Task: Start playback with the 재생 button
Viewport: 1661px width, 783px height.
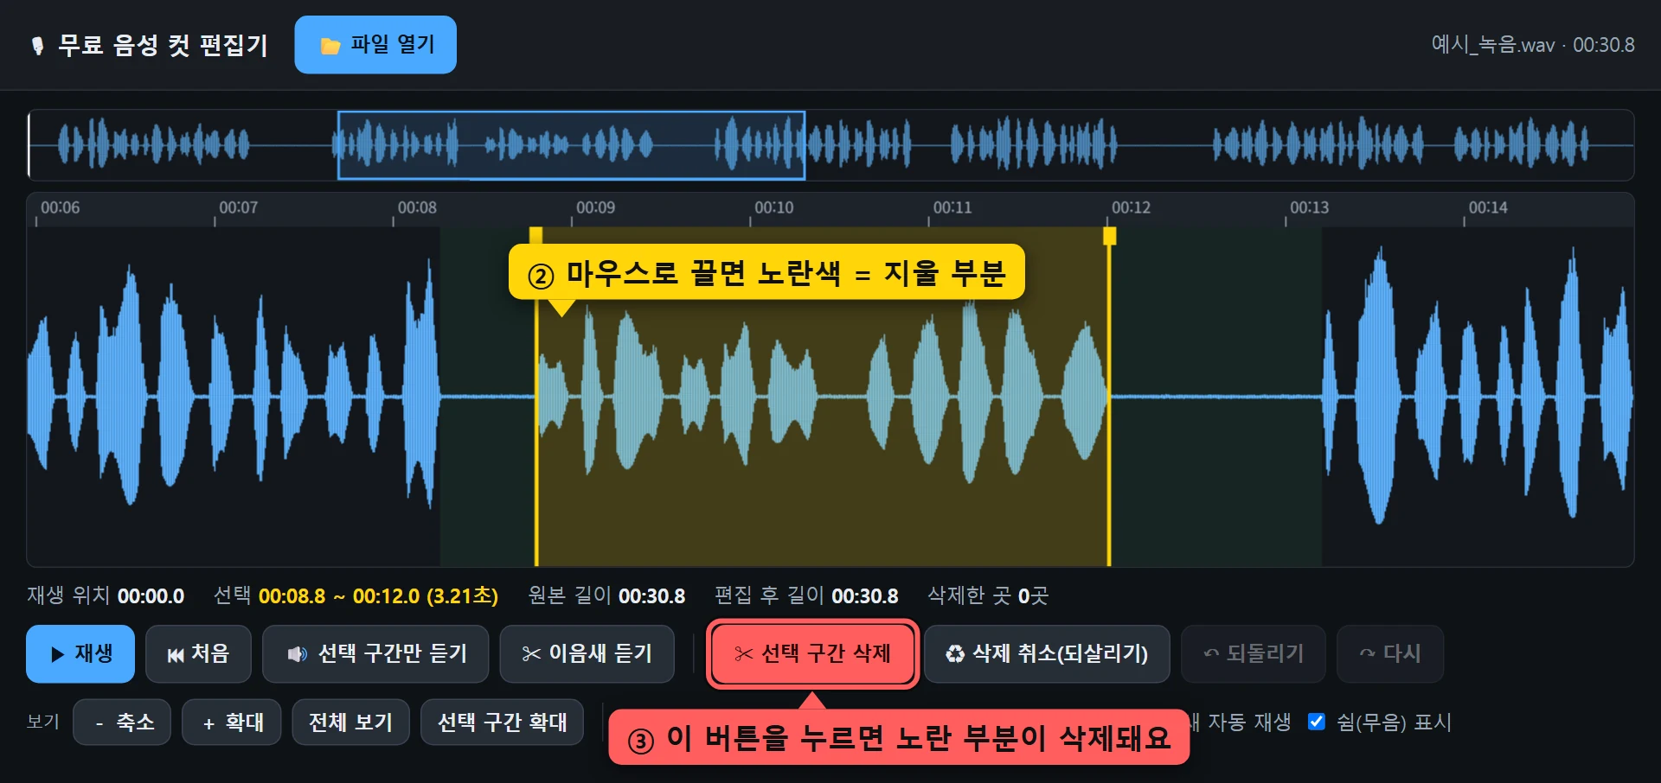Action: coord(80,653)
